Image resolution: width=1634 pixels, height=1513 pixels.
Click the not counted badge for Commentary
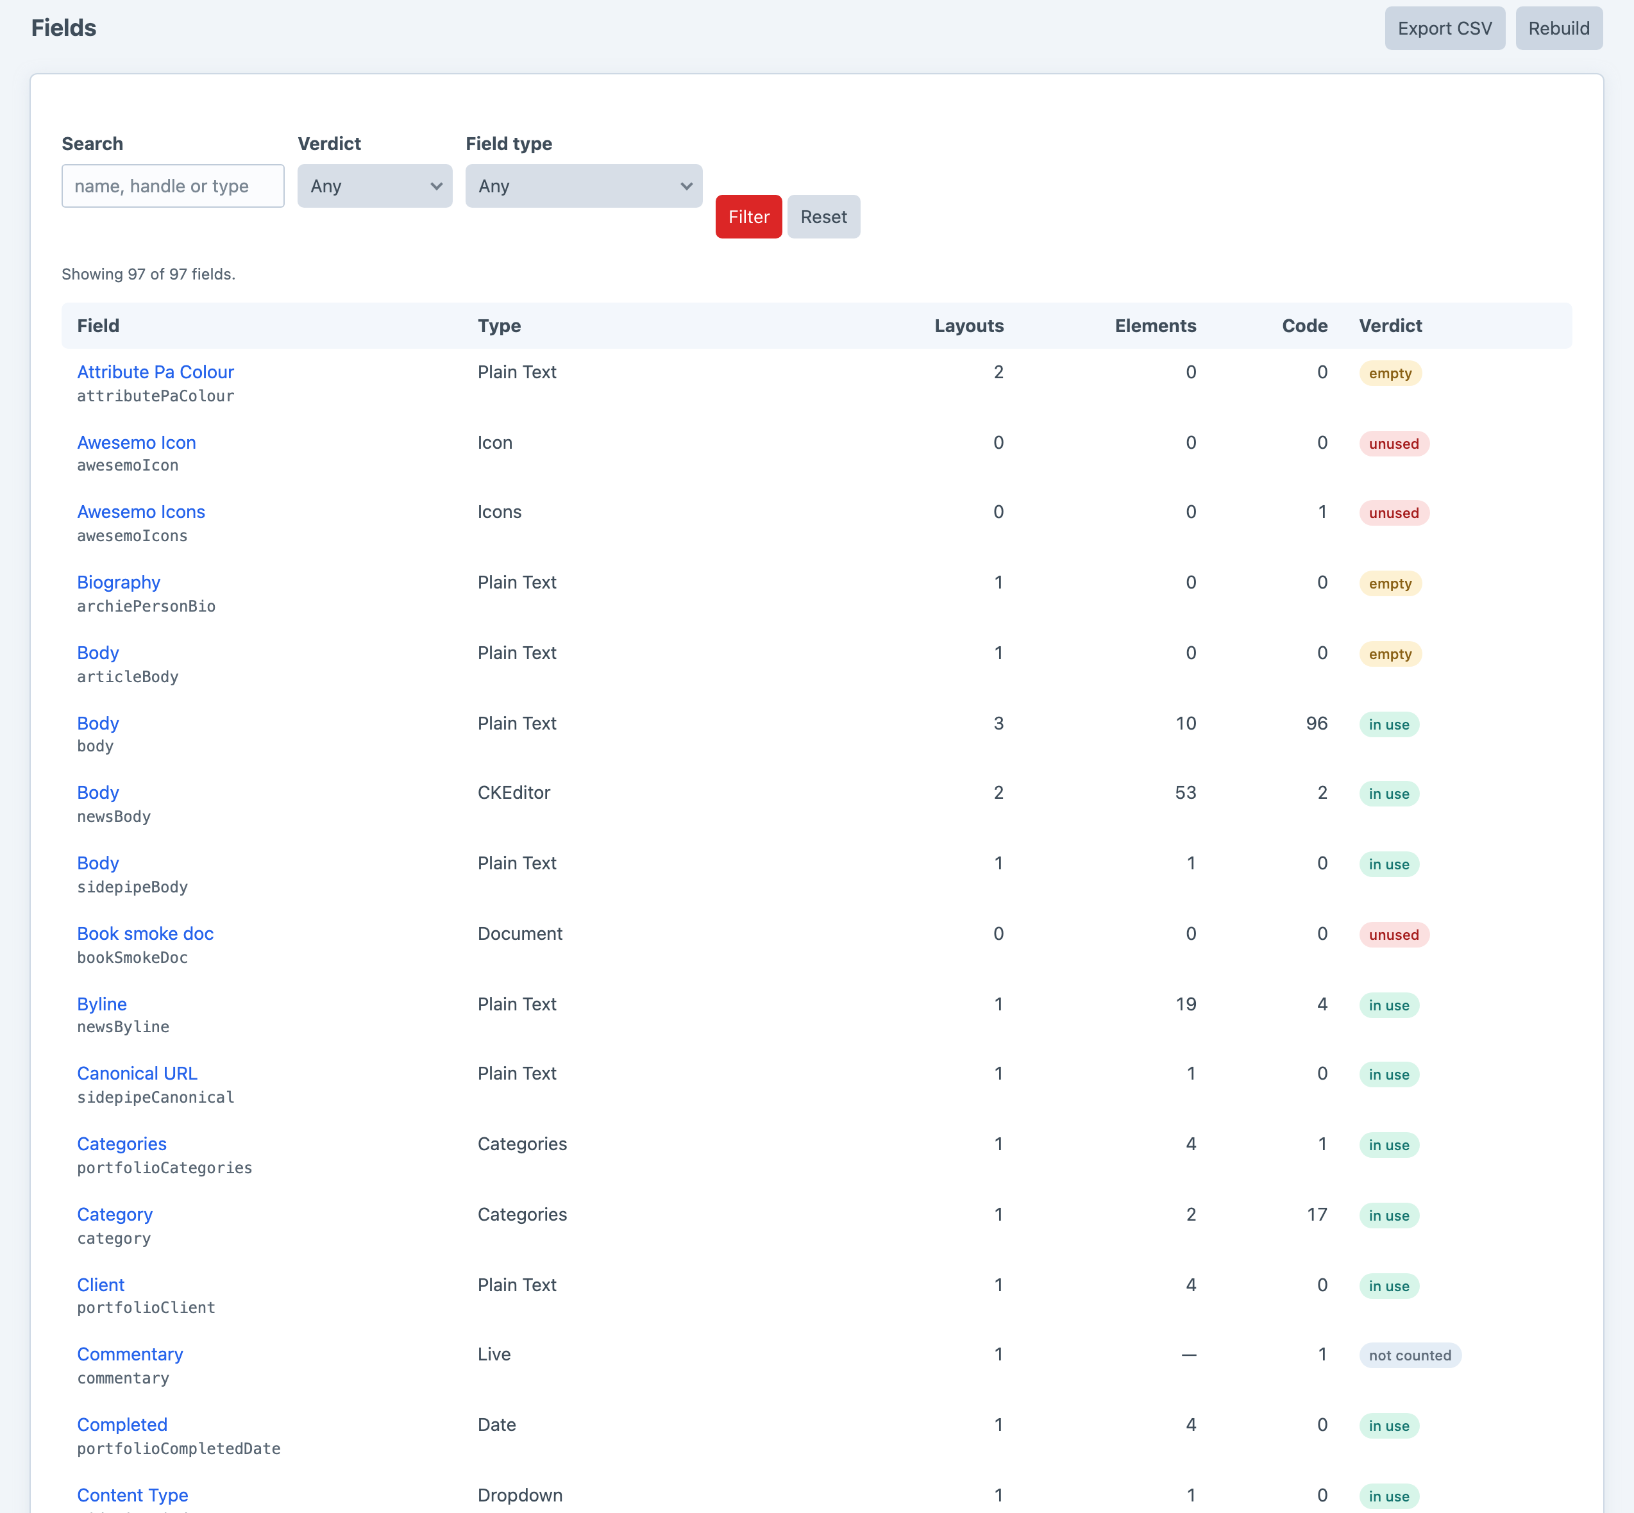point(1410,1356)
